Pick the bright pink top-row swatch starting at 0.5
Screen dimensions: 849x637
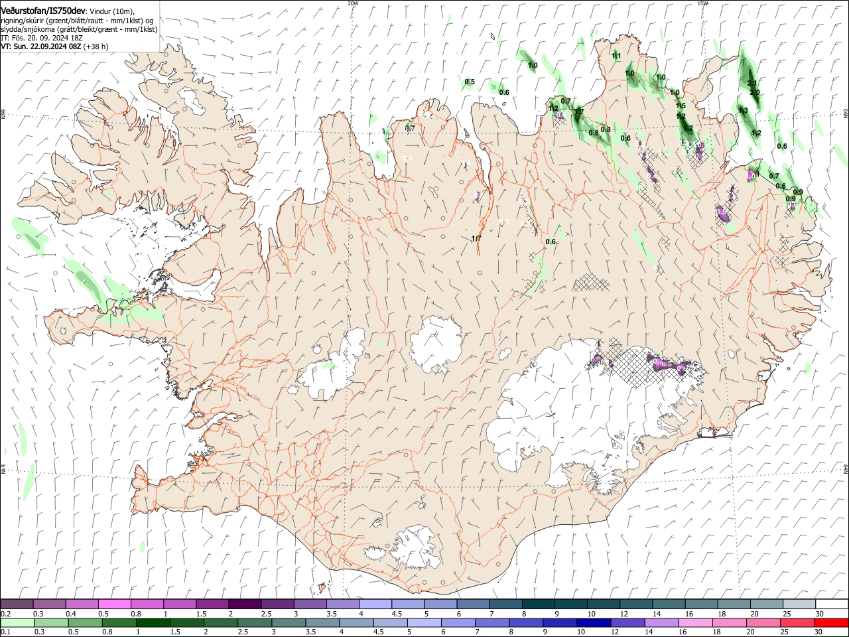coord(115,604)
